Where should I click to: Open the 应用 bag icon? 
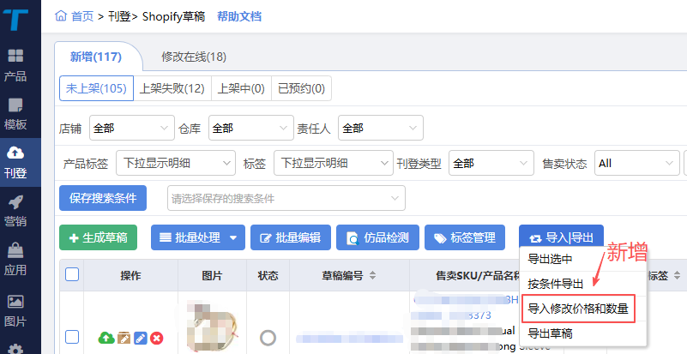(x=15, y=259)
